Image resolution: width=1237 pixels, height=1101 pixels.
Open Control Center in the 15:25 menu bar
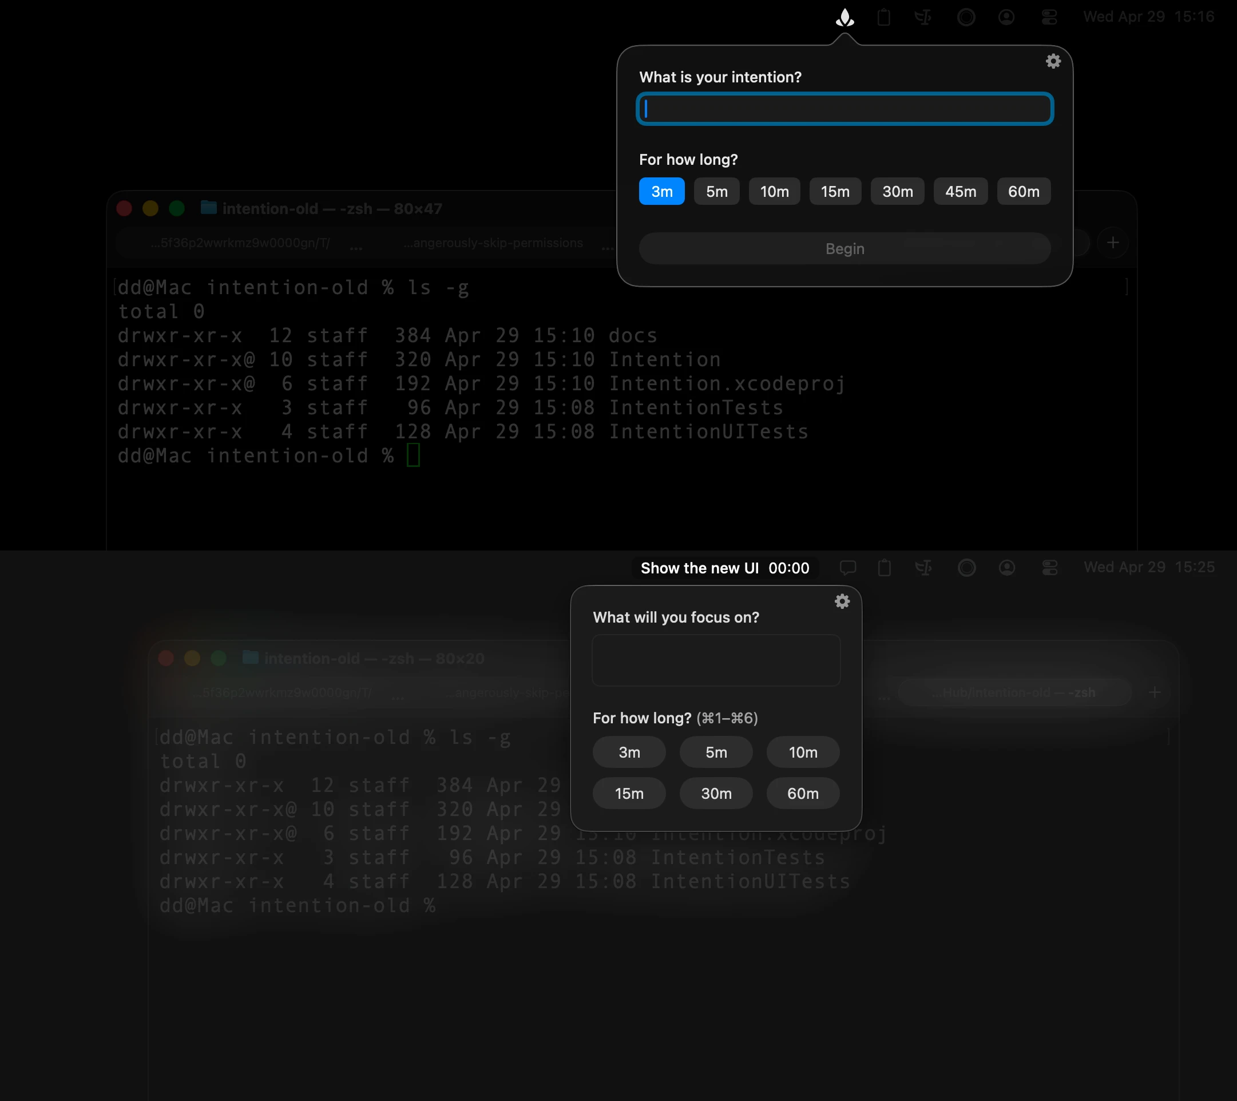coord(1050,568)
